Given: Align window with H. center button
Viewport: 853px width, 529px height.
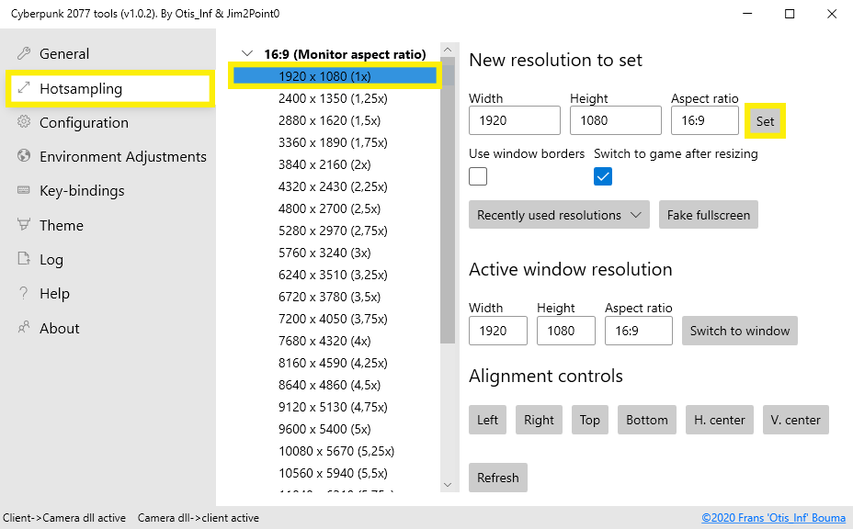Looking at the screenshot, I should 719,420.
